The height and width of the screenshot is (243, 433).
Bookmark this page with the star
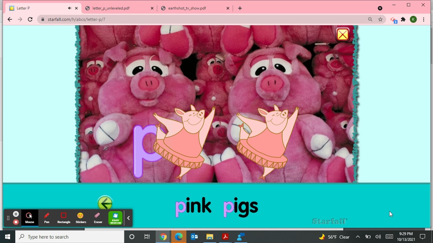click(x=380, y=19)
